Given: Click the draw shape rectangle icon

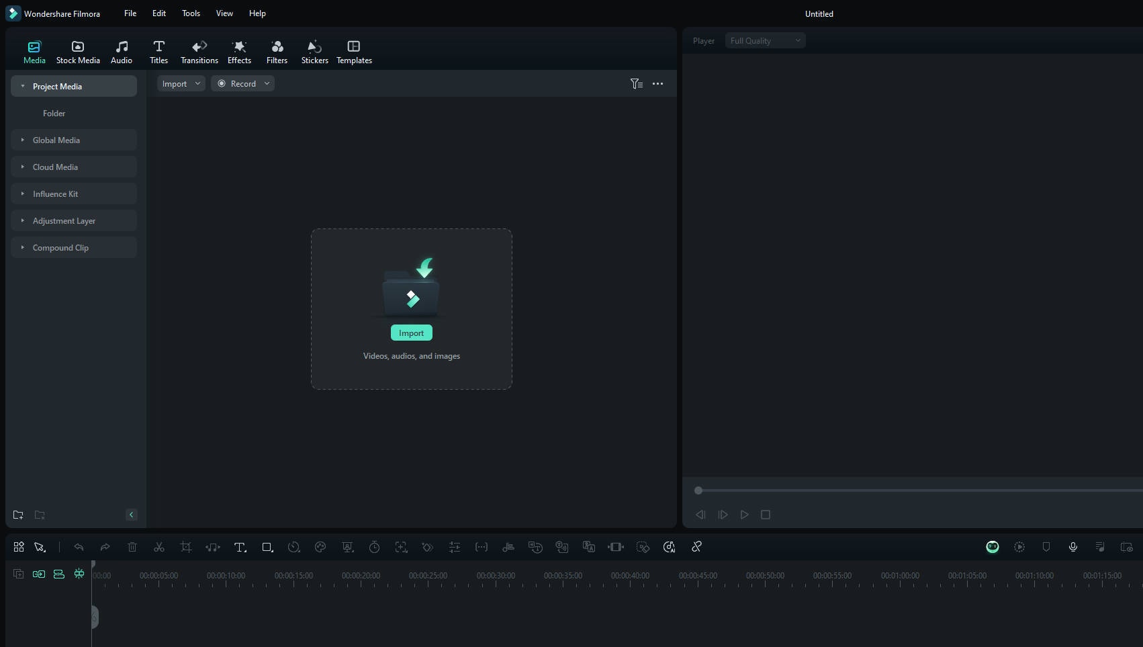Looking at the screenshot, I should 267,547.
